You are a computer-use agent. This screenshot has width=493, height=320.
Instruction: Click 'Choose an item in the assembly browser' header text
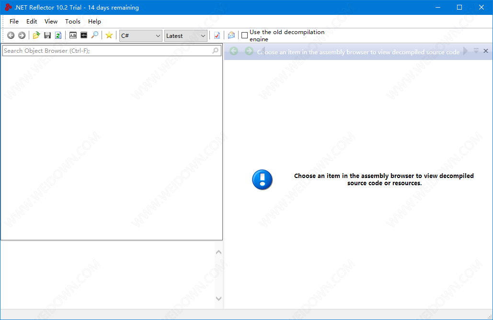click(x=358, y=52)
